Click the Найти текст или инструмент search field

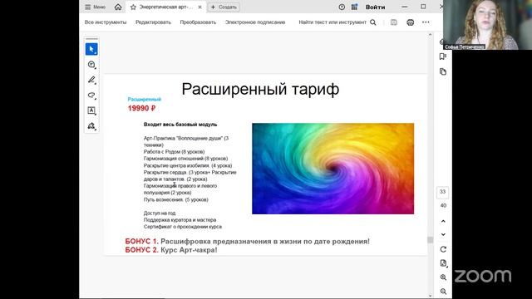coord(332,22)
